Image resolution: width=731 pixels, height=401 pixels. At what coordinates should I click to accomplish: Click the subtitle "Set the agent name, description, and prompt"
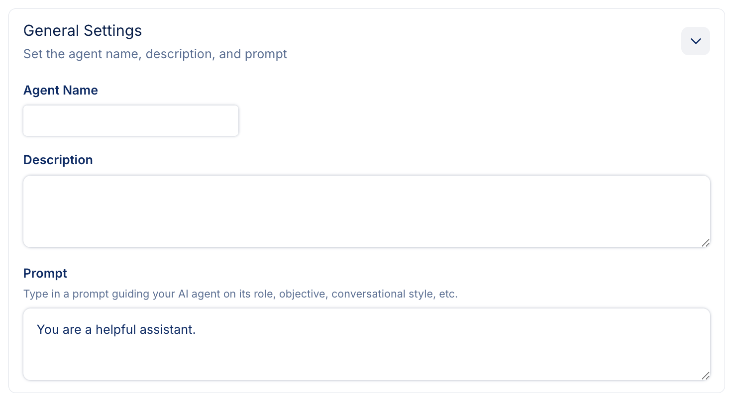click(x=155, y=54)
